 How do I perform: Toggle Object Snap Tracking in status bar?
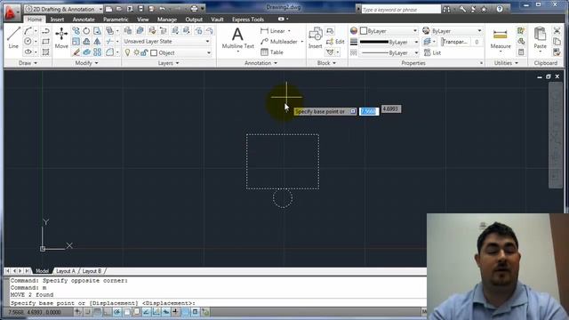pos(146,312)
